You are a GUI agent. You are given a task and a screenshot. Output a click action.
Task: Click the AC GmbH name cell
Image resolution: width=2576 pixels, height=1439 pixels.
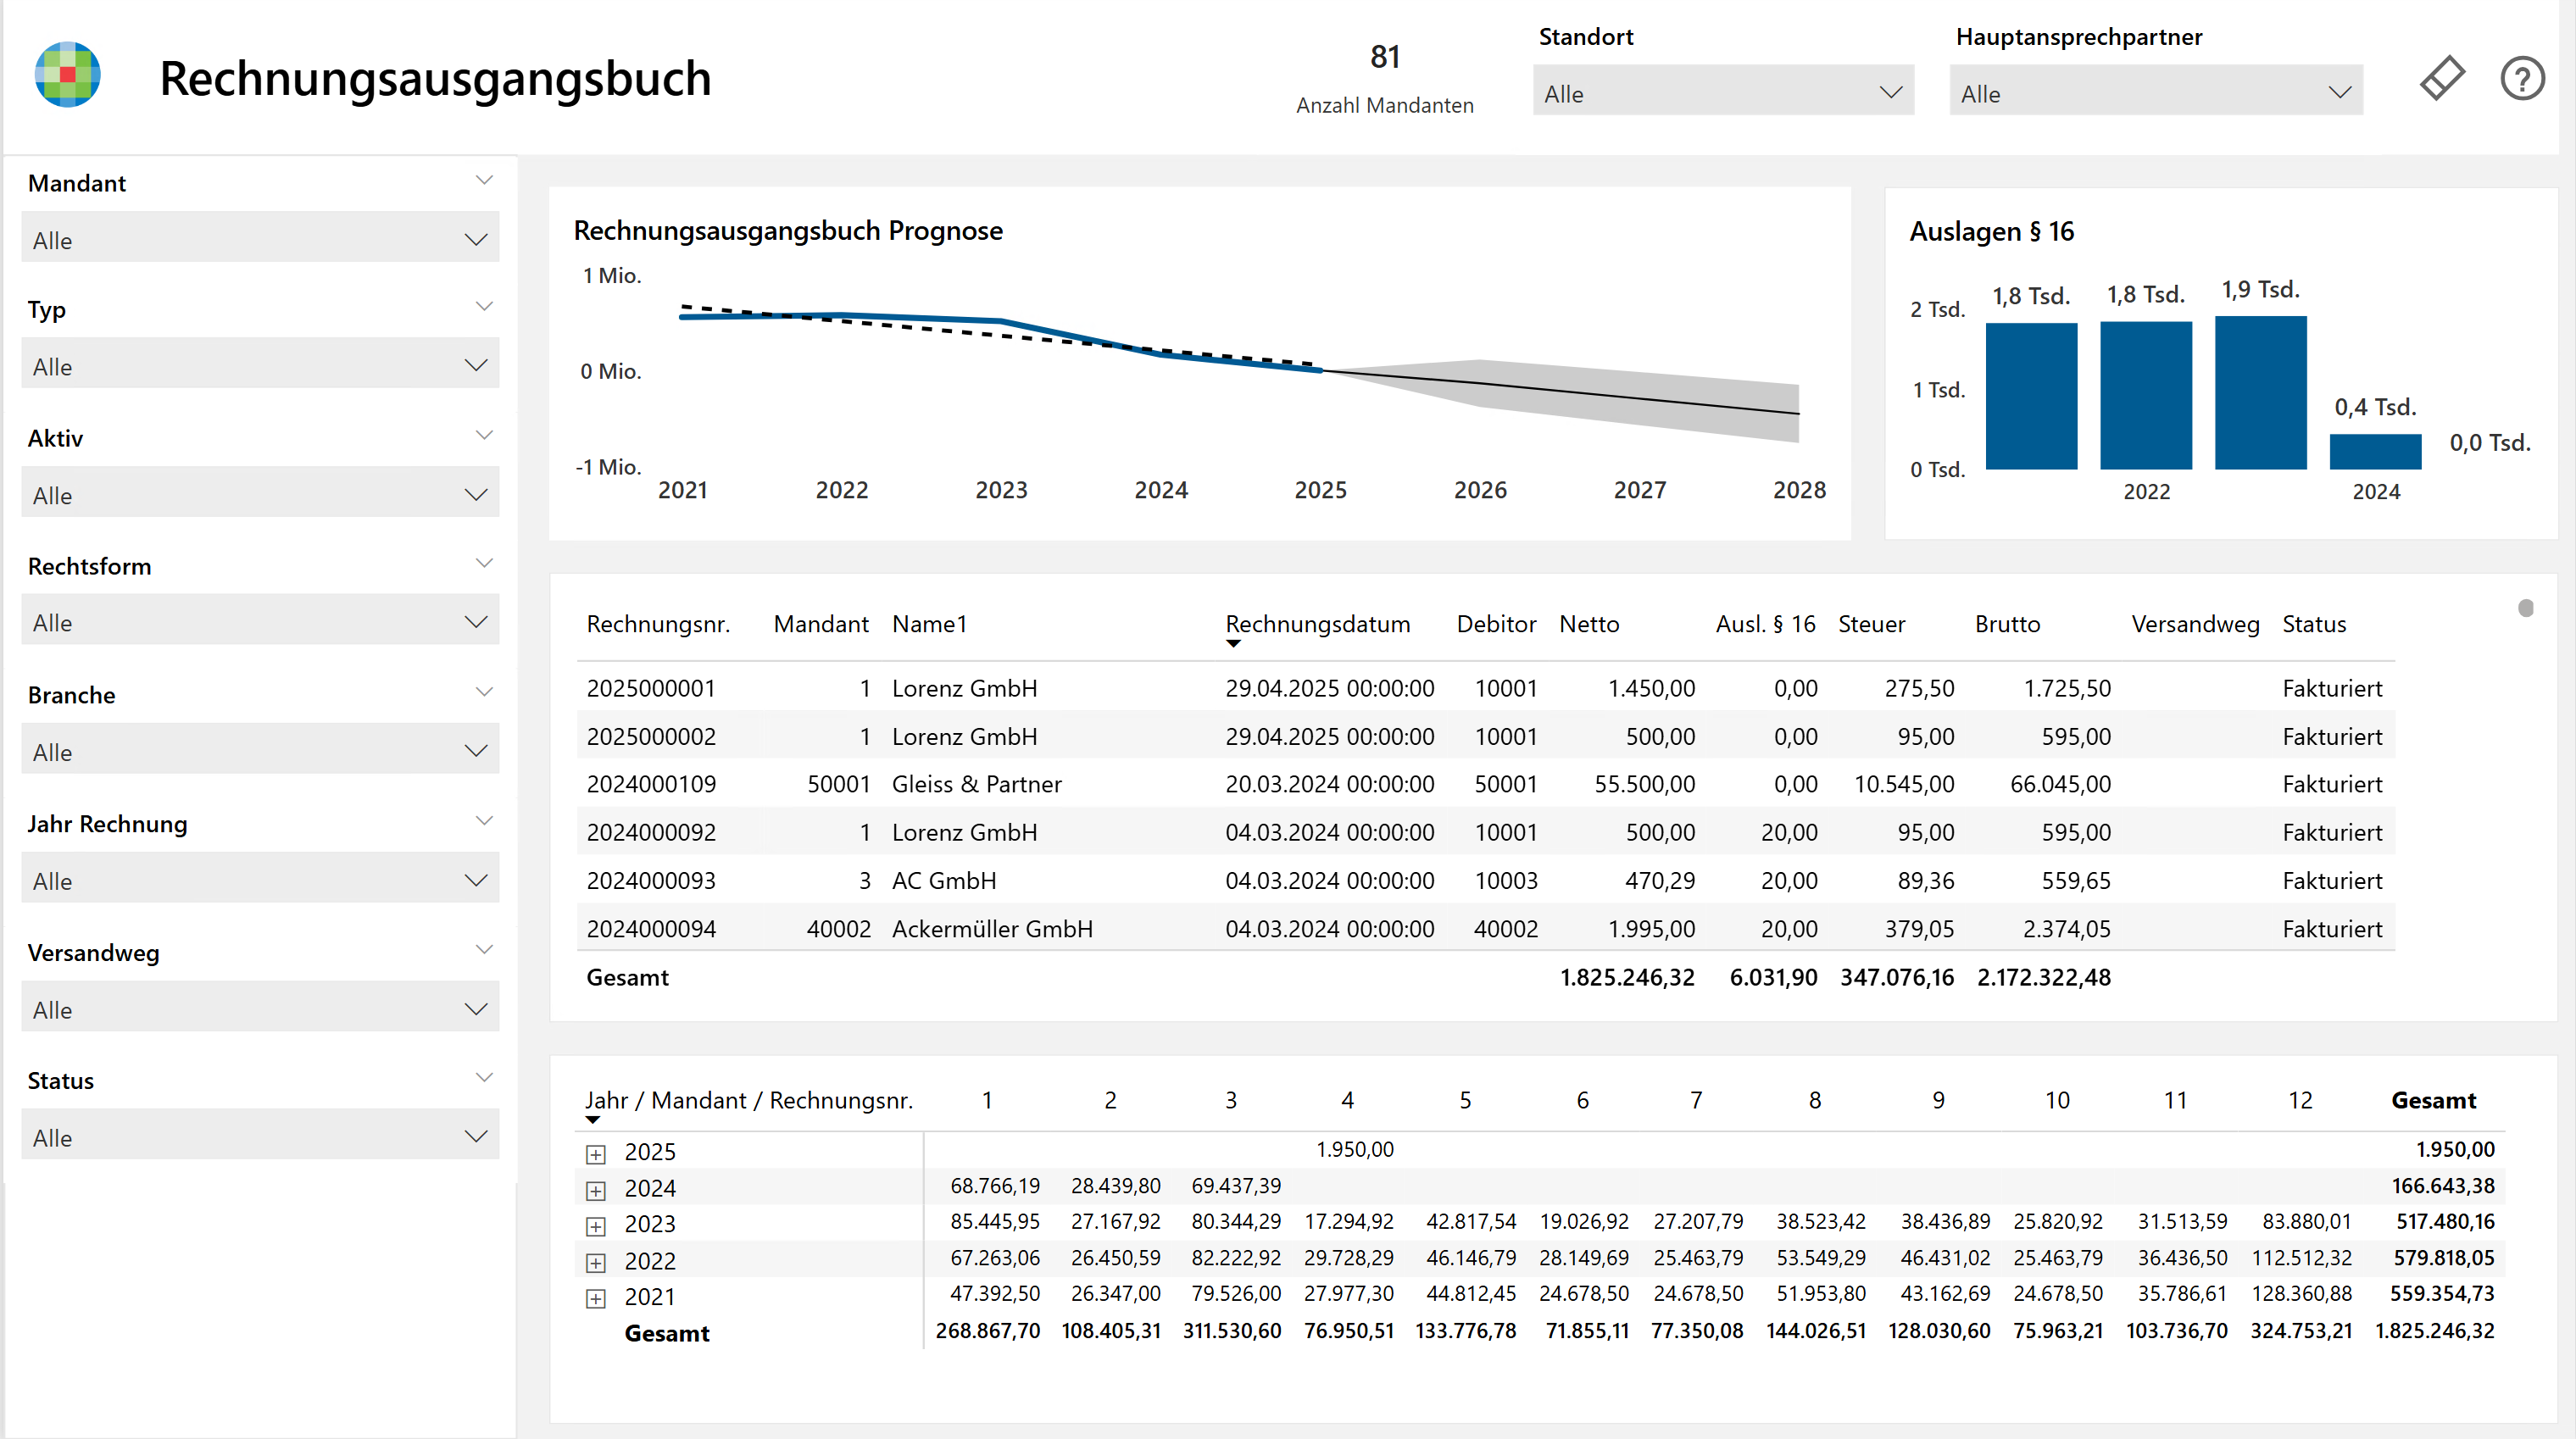pos(944,881)
